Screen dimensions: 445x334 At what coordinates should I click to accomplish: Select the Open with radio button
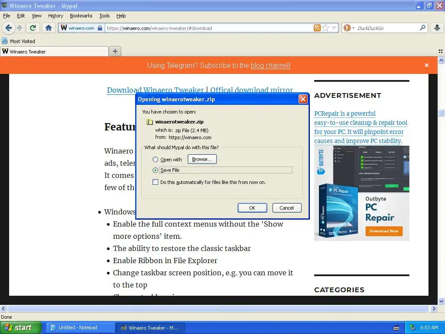click(x=155, y=159)
